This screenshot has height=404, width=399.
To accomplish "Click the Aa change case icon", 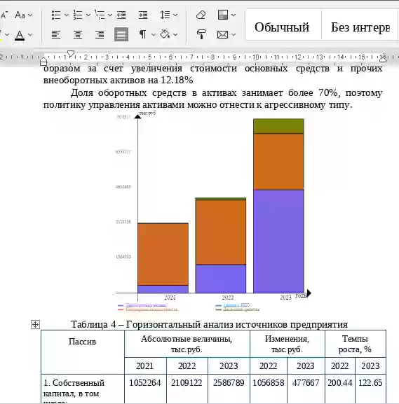I will (x=20, y=15).
